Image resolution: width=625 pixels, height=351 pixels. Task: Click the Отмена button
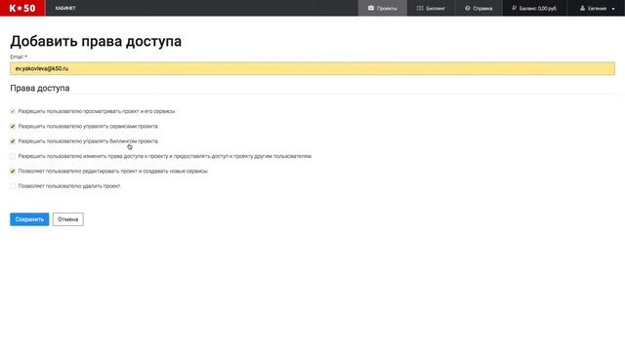(x=67, y=219)
